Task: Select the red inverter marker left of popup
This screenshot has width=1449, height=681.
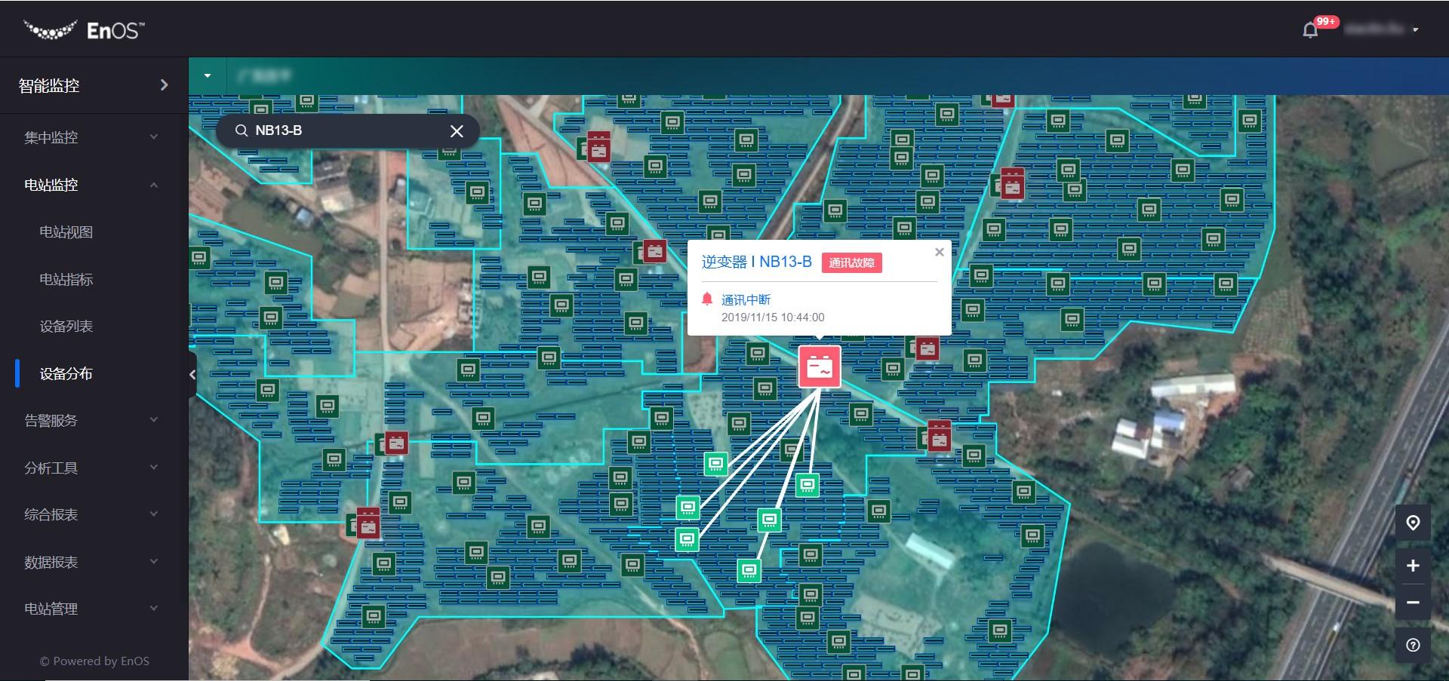Action: pyautogui.click(x=654, y=250)
